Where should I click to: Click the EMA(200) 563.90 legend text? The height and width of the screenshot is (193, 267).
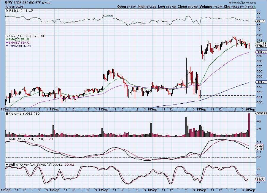(20, 46)
